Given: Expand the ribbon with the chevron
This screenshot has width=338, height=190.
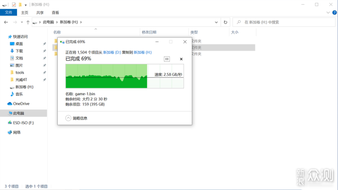Looking at the screenshot, I should point(328,13).
